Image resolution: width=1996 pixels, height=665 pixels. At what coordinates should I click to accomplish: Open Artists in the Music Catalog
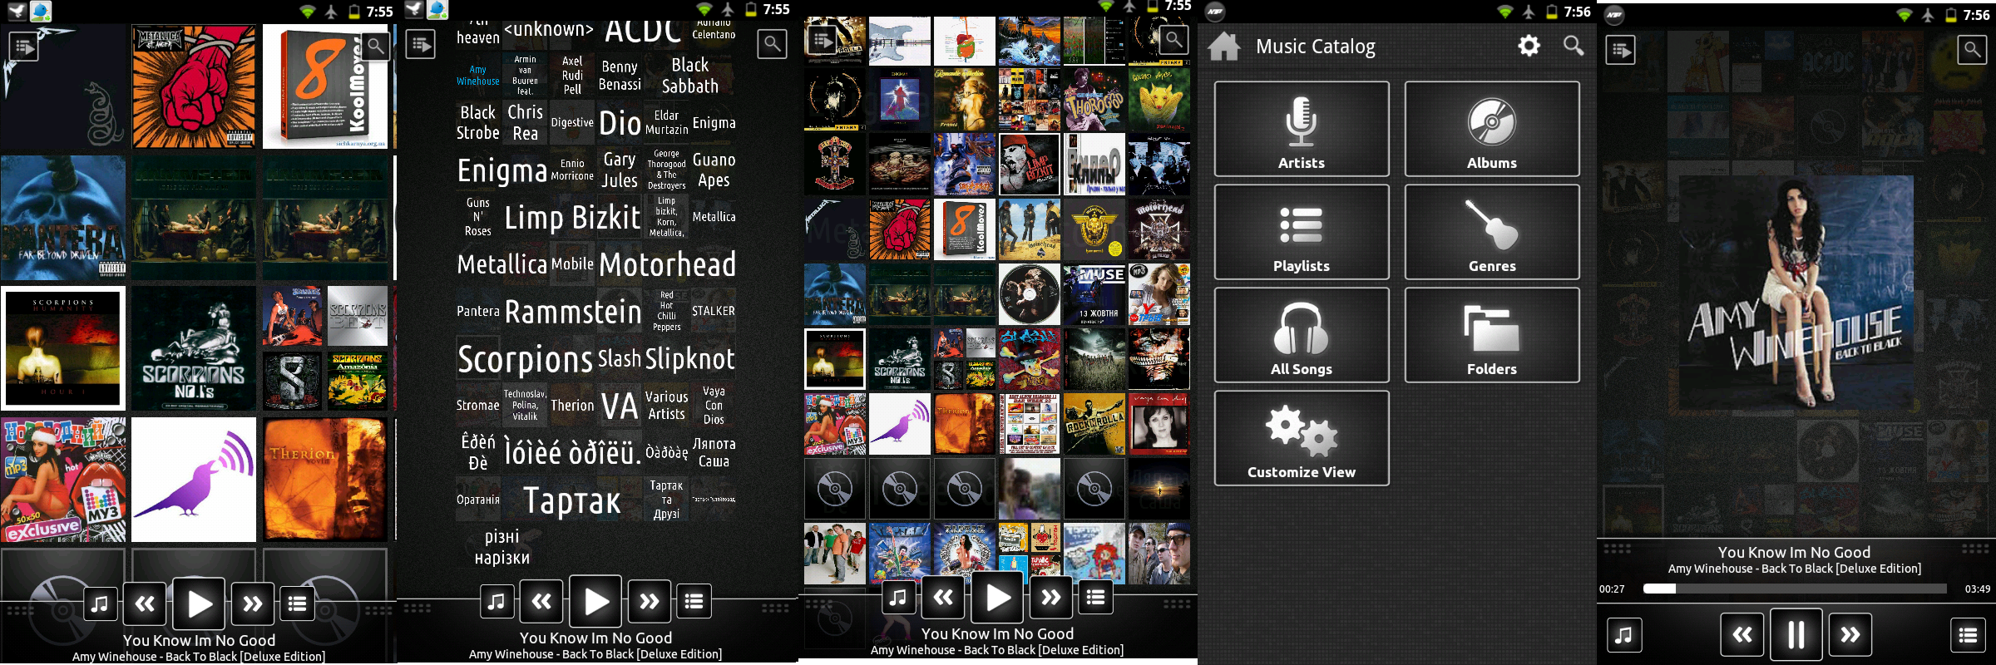click(1302, 129)
